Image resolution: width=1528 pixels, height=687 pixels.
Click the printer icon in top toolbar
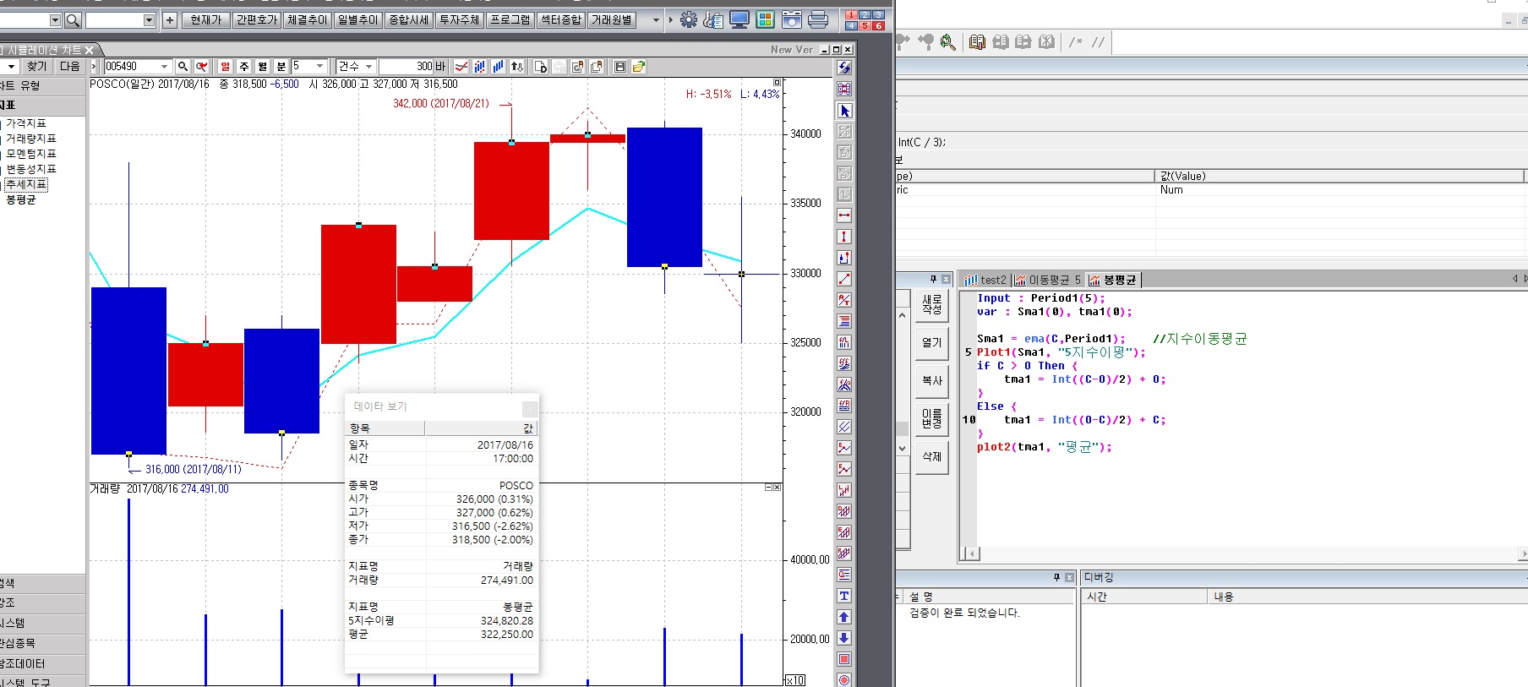(x=818, y=19)
